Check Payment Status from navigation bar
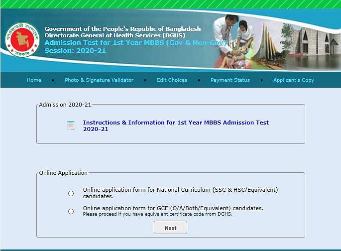The image size is (341, 251). tap(230, 80)
